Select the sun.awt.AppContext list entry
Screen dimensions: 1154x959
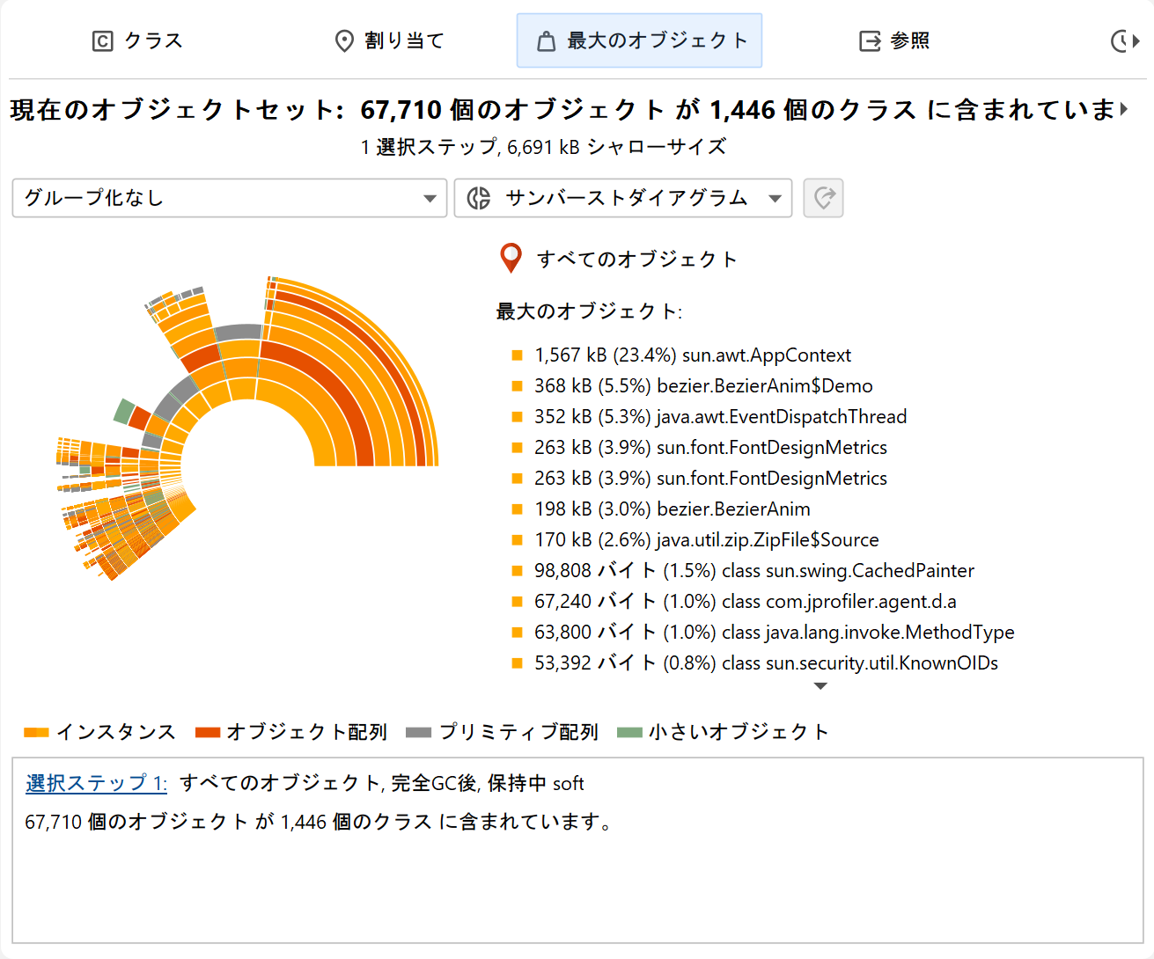click(692, 355)
